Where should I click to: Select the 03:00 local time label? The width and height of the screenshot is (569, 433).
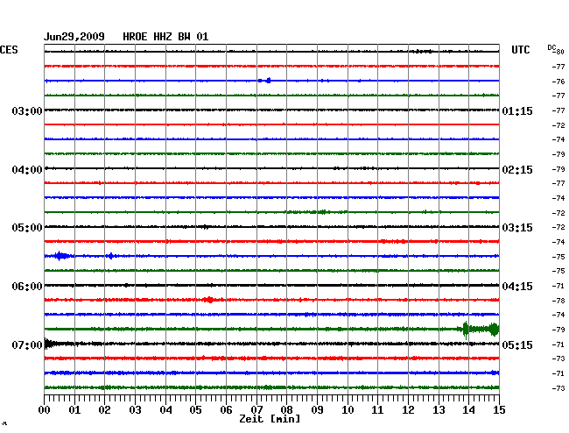click(27, 110)
